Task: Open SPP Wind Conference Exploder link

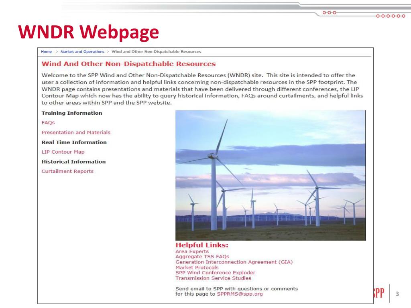Action: [215, 273]
